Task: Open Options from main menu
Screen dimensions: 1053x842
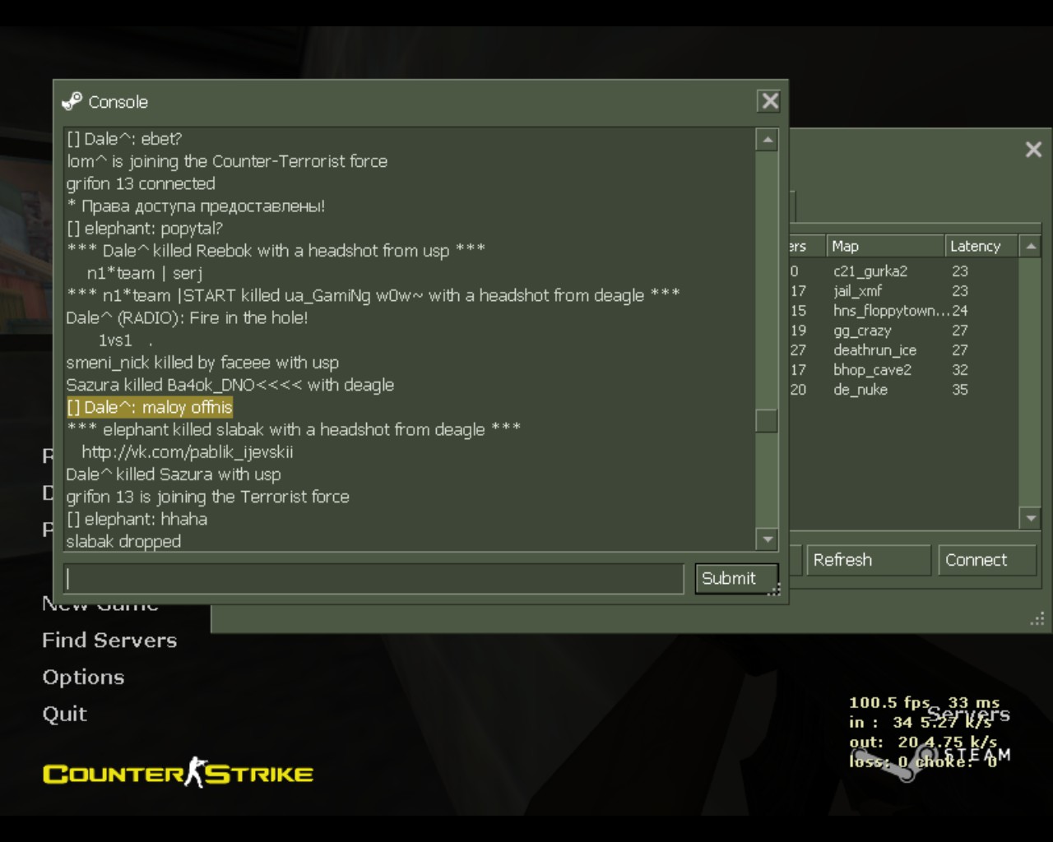Action: (83, 678)
